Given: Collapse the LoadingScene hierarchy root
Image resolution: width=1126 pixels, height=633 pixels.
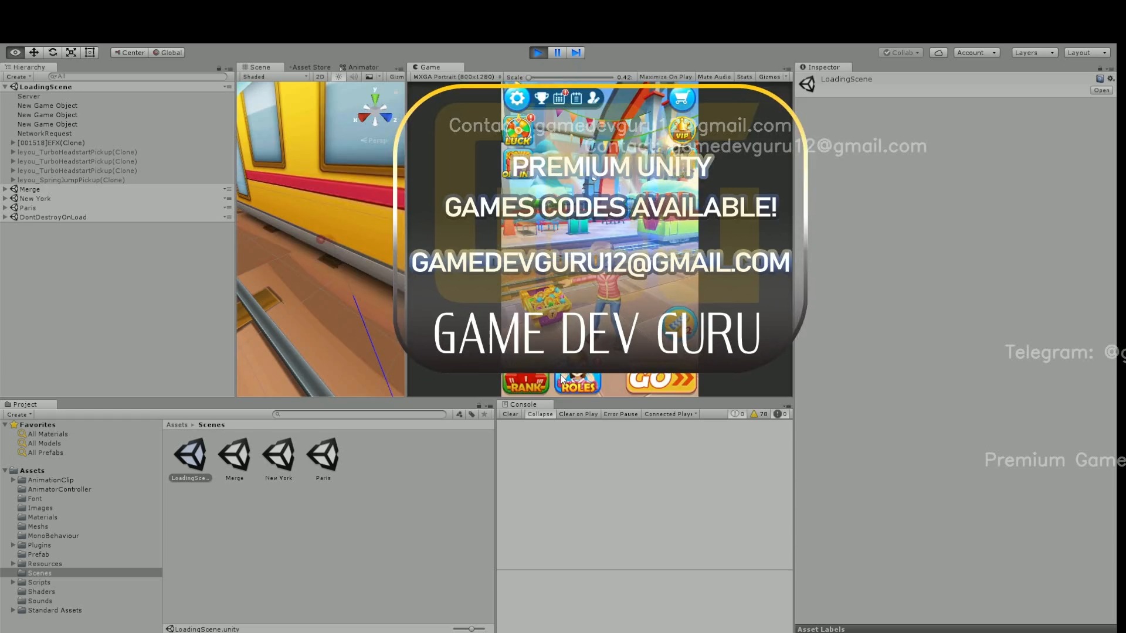Looking at the screenshot, I should 5,87.
